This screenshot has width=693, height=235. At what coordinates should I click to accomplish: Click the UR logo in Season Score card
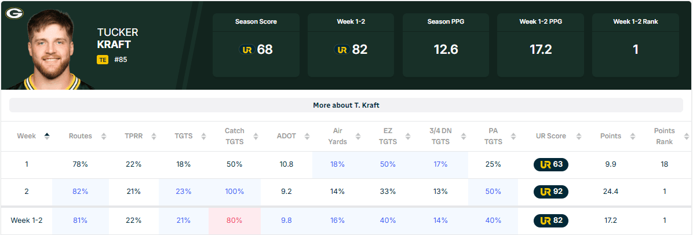(x=247, y=50)
